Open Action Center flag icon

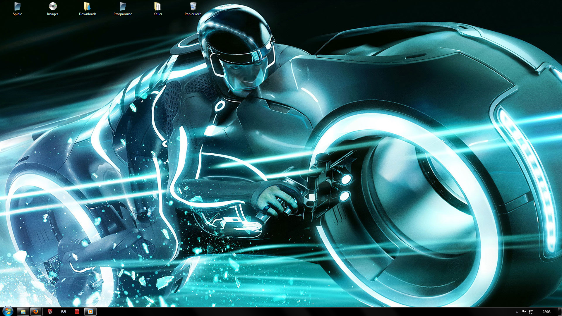tap(524, 312)
